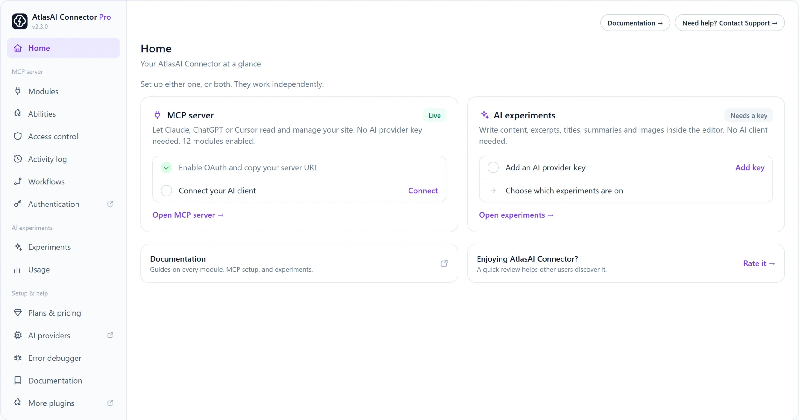Open Abilities from the sidebar
The height and width of the screenshot is (420, 799).
tap(63, 114)
